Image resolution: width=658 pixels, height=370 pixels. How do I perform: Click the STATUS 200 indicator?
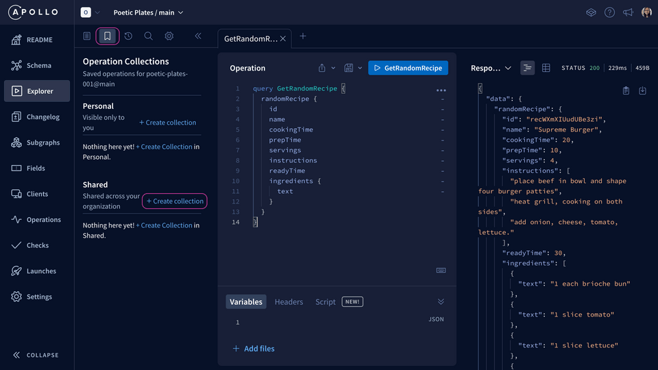pos(581,68)
